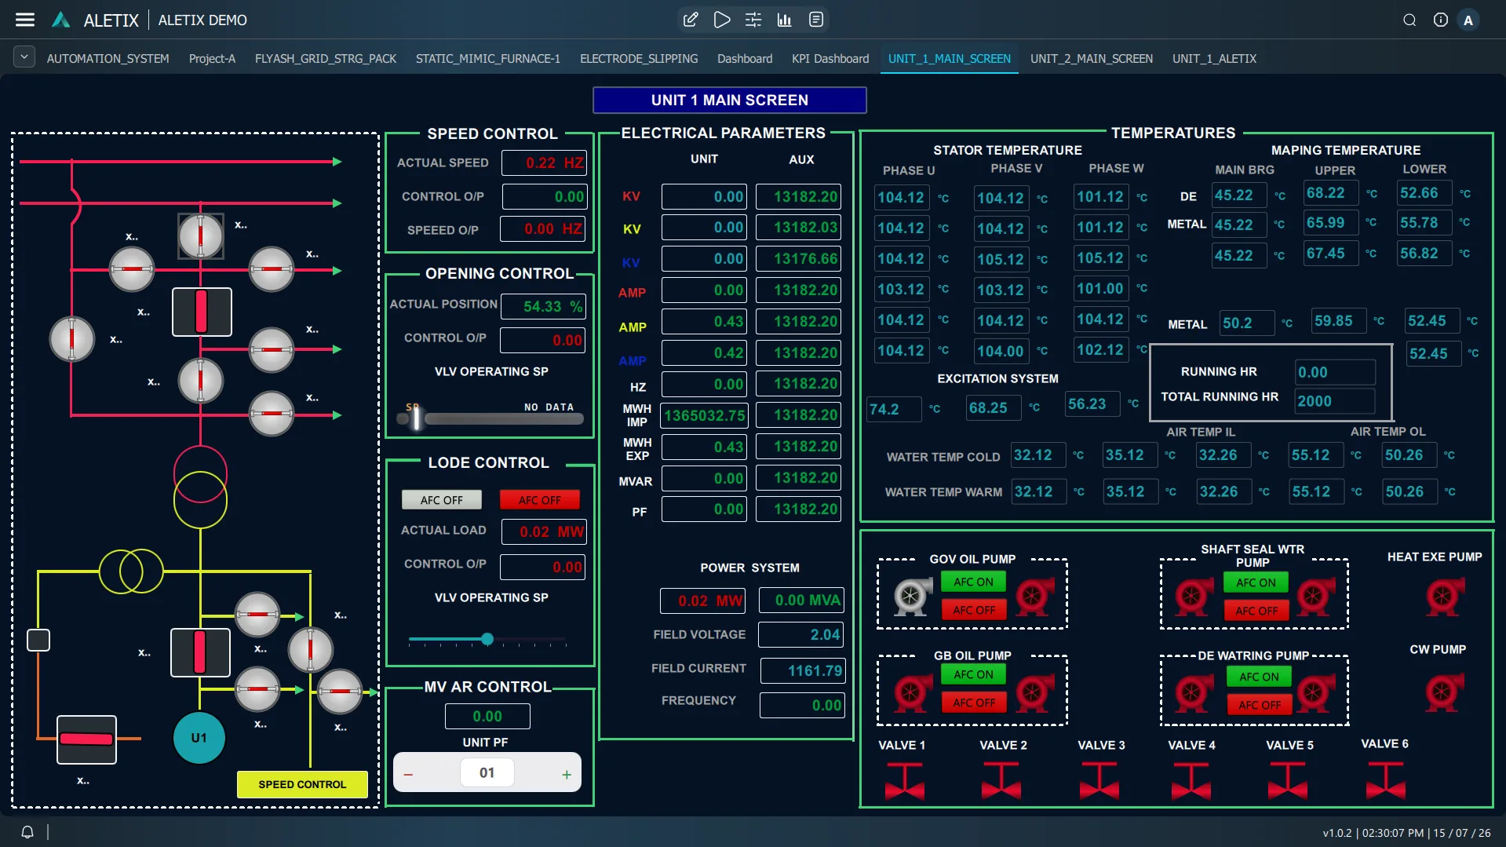
Task: Open UNIT_1_ALETIX tab
Action: click(x=1214, y=59)
